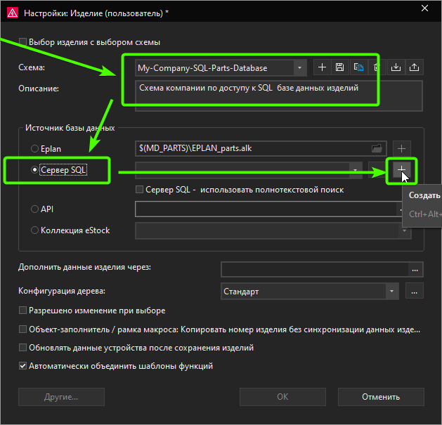The width and height of the screenshot is (442, 425).
Task: Enable Выбор изделия с выбором схемы checkbox
Action: (x=22, y=42)
